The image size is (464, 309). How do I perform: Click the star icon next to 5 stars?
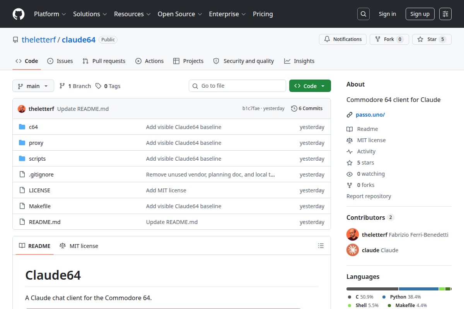pos(350,163)
